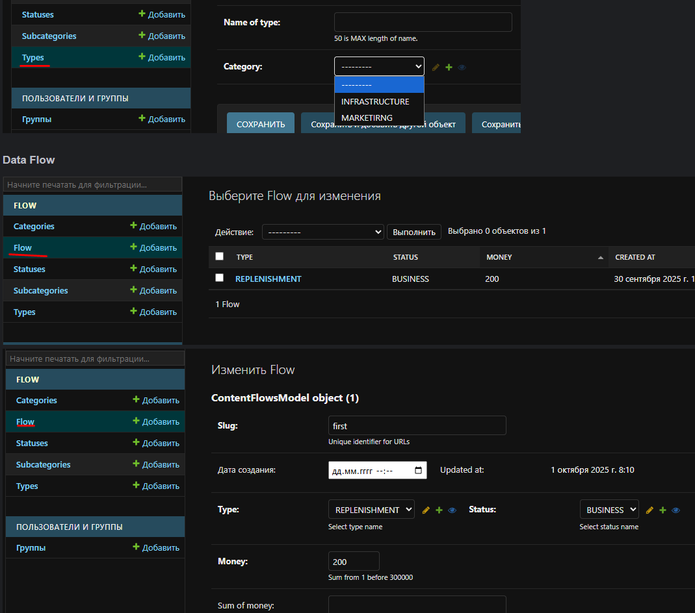View selected Status via eye icon next to BUSINESS dropdown
This screenshot has width=695, height=613.
pos(676,510)
